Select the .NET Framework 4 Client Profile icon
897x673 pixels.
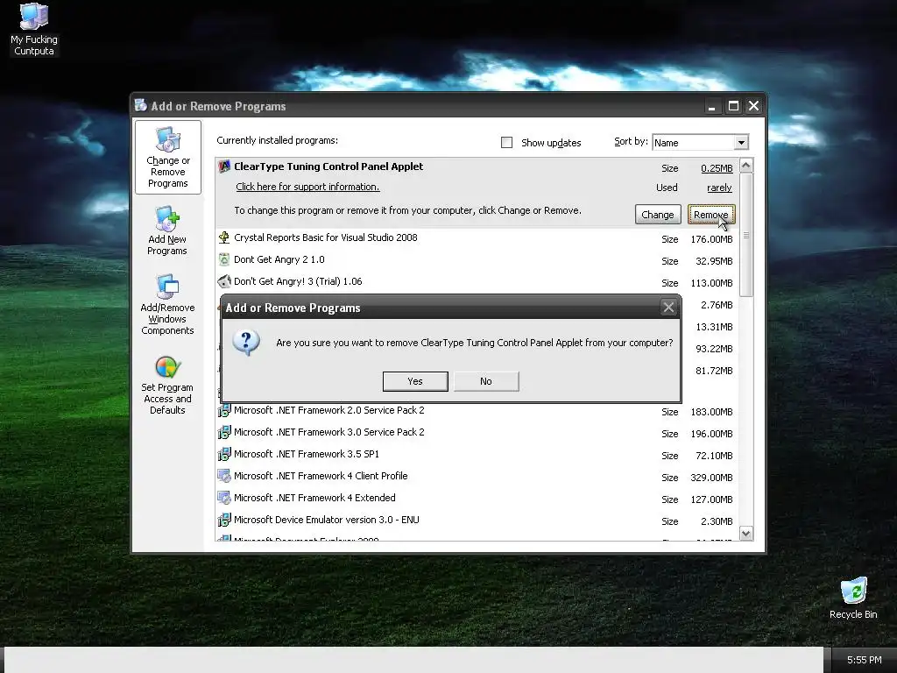click(224, 476)
